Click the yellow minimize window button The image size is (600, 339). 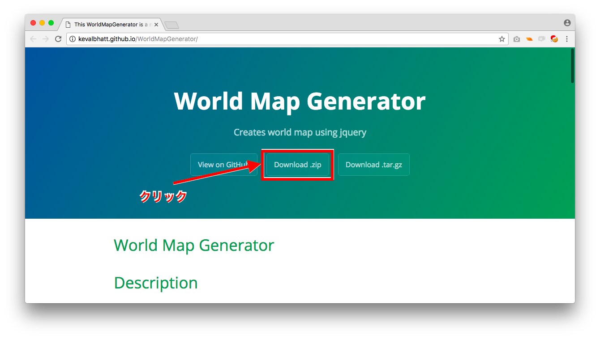42,23
